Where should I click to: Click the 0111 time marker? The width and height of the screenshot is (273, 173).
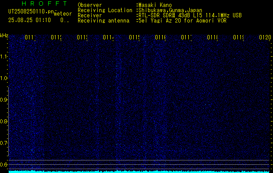pyautogui.click(x=30, y=38)
